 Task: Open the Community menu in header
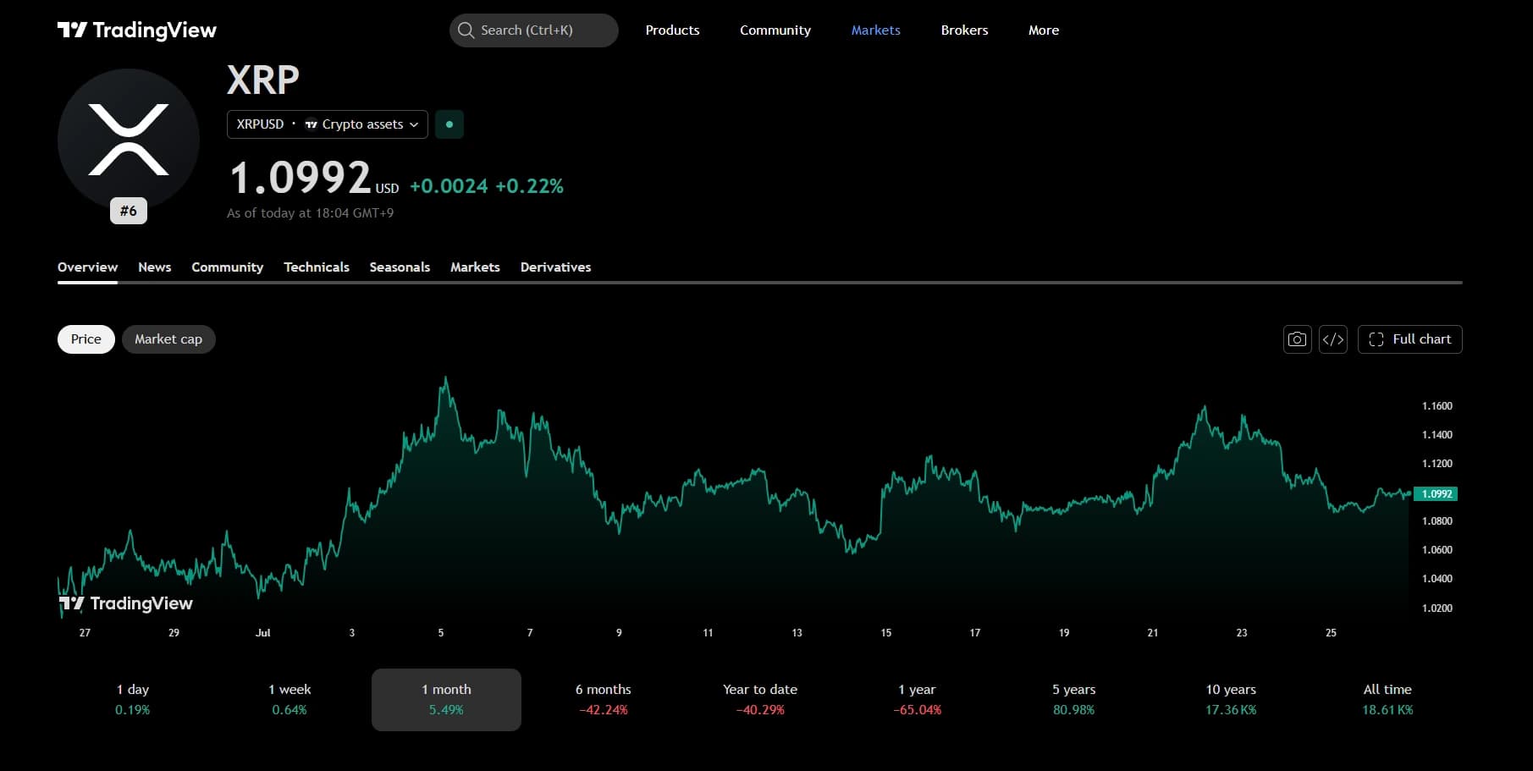coord(775,30)
